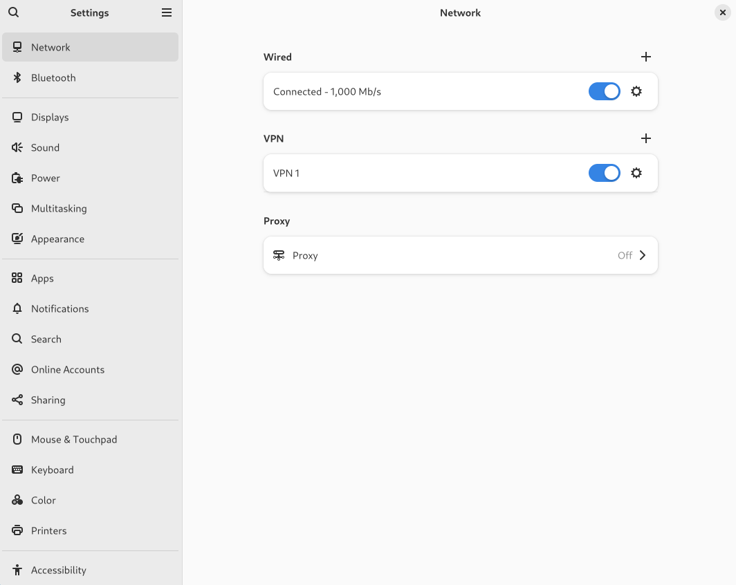Close the Settings window
Screen dimensions: 736x585
pos(722,12)
